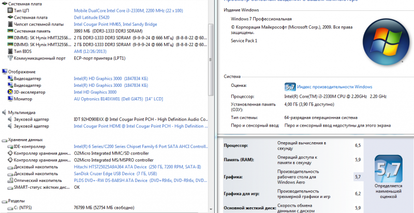Click the AMI (12/26/2013) BIOS link
The image size is (414, 213).
pos(92,52)
